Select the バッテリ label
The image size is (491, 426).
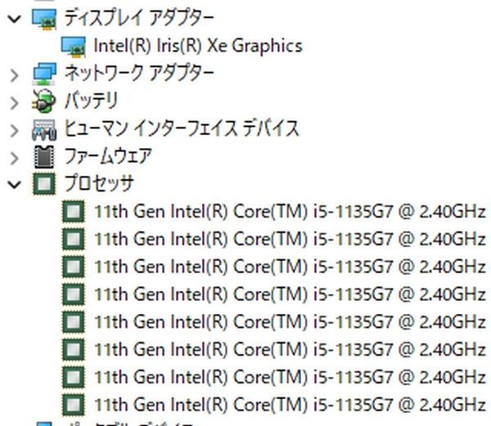pyautogui.click(x=91, y=101)
